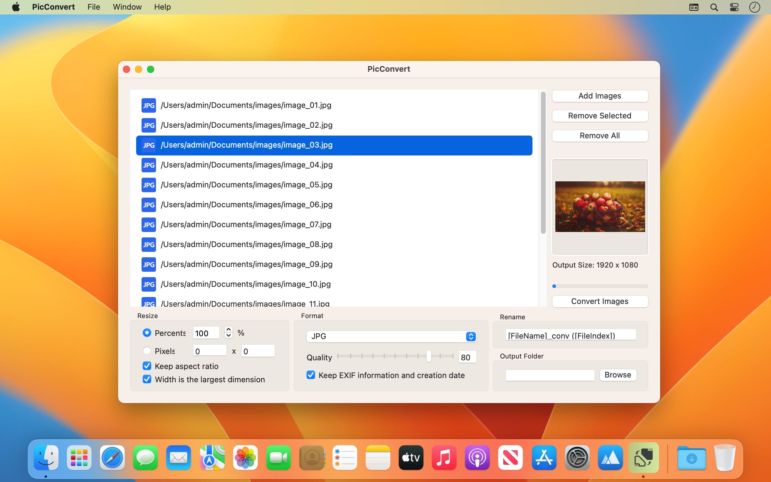Select the Pixels resize radio button
This screenshot has width=771, height=482.
147,351
